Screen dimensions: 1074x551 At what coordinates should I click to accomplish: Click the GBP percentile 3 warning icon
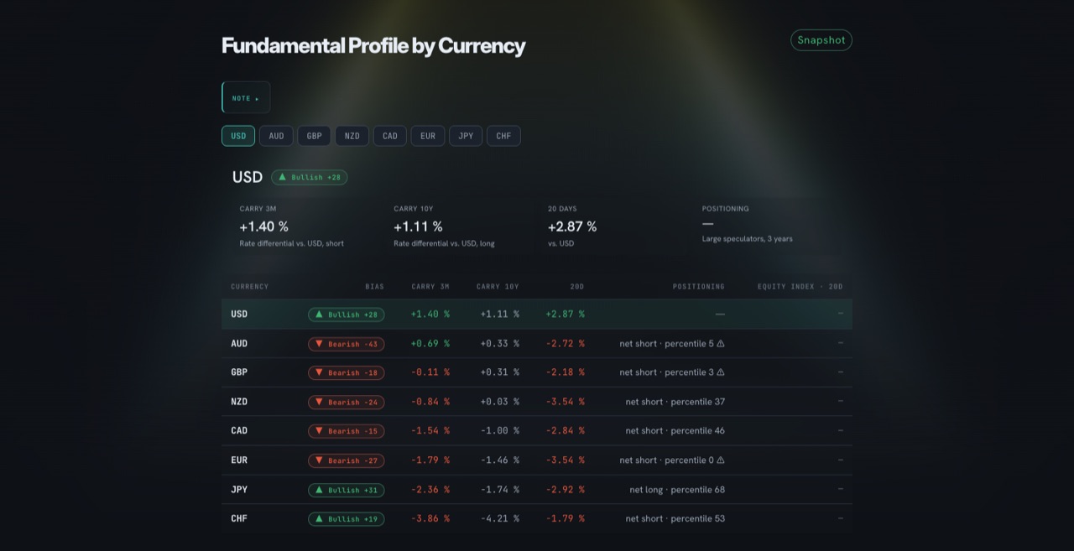click(720, 372)
